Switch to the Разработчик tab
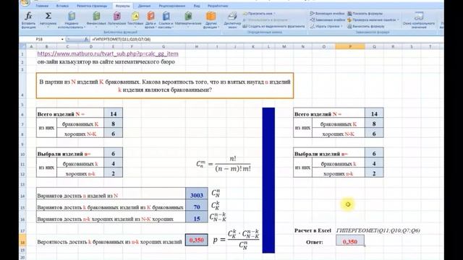This screenshot has height=260, width=463. coord(218,6)
